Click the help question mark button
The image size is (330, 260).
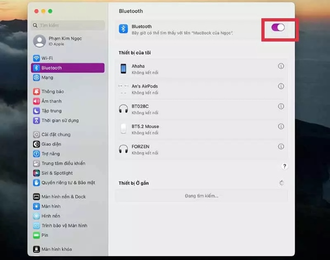point(284,166)
